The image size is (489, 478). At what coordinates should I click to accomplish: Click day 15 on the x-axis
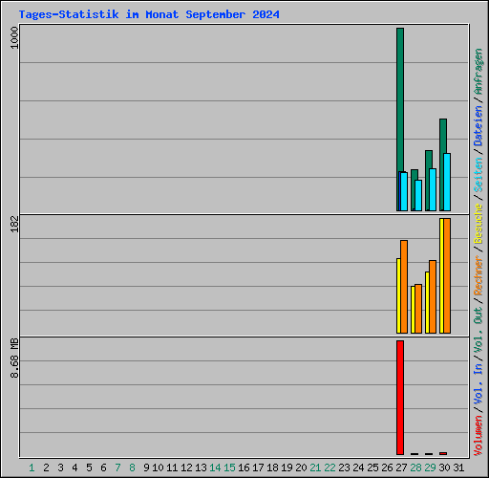pyautogui.click(x=229, y=467)
